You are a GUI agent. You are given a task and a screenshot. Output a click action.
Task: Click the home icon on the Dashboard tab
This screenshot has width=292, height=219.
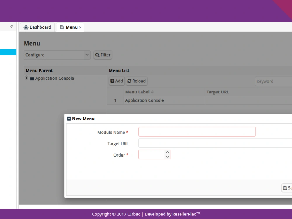(x=26, y=27)
